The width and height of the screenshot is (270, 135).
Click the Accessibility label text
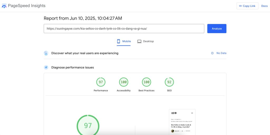click(124, 91)
